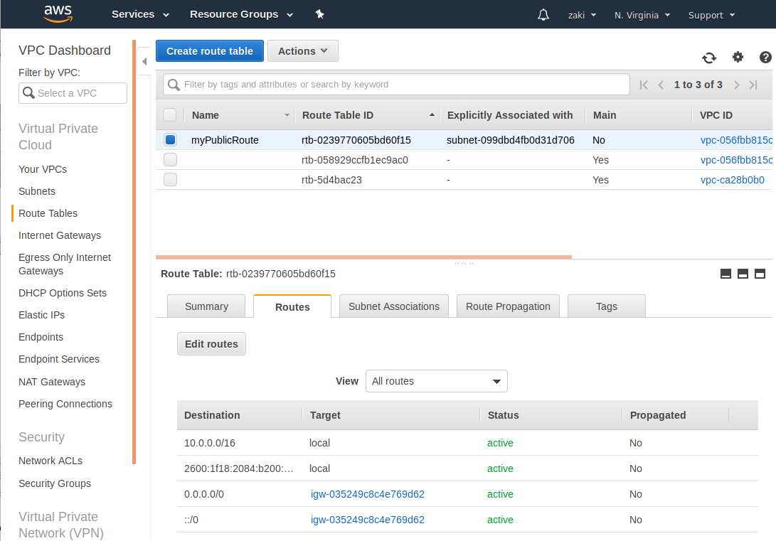Open the N. Virginia region selector
776x541 pixels.
tap(642, 16)
